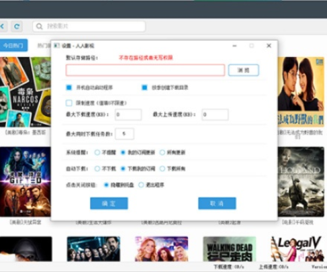
Task: Select 下载所有 for 自动下载
Action: point(162,169)
